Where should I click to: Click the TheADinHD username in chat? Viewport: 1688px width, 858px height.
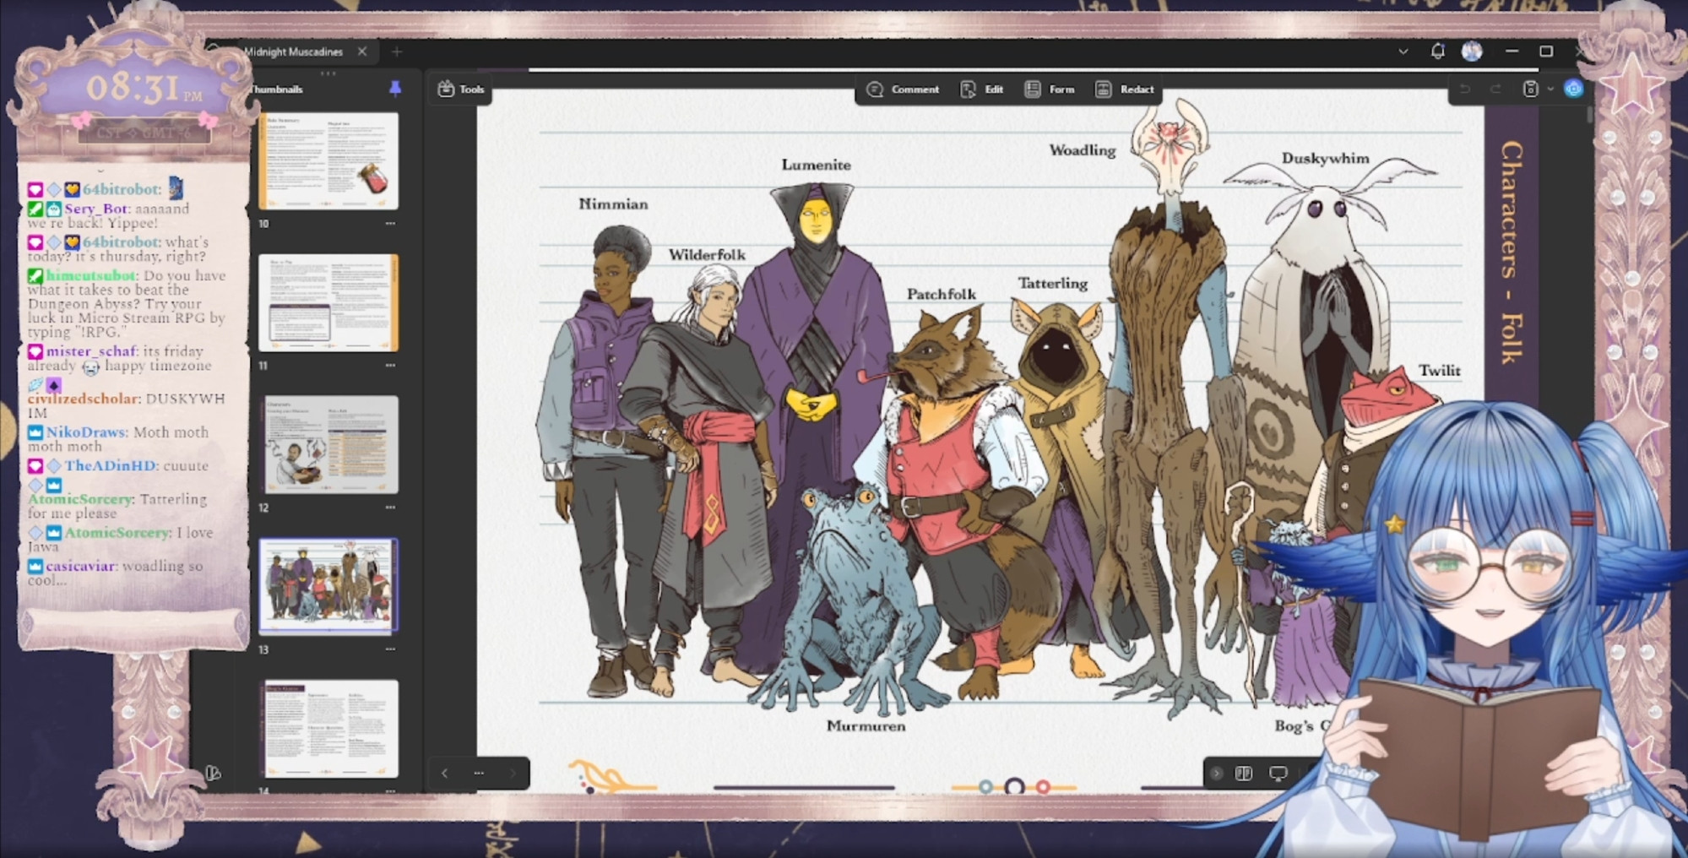point(111,466)
